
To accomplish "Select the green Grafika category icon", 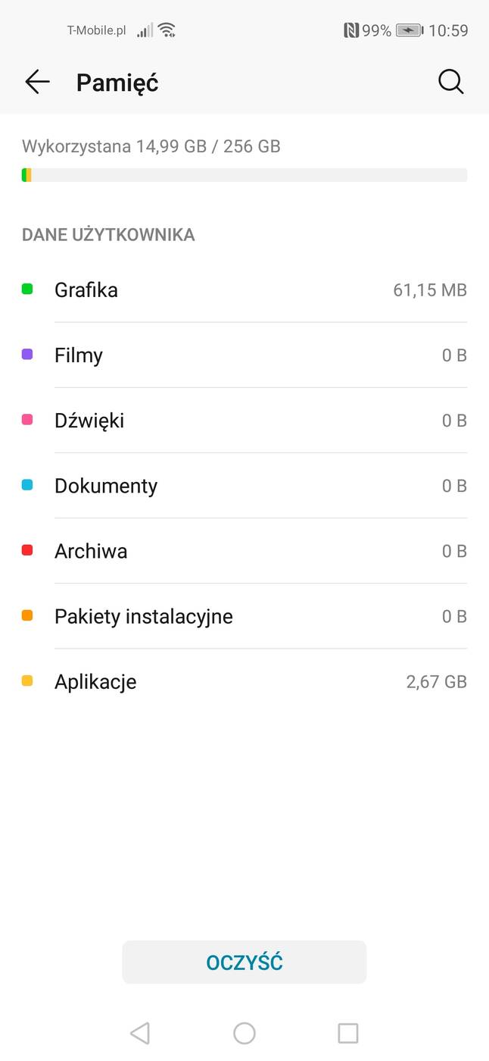I will 25,289.
